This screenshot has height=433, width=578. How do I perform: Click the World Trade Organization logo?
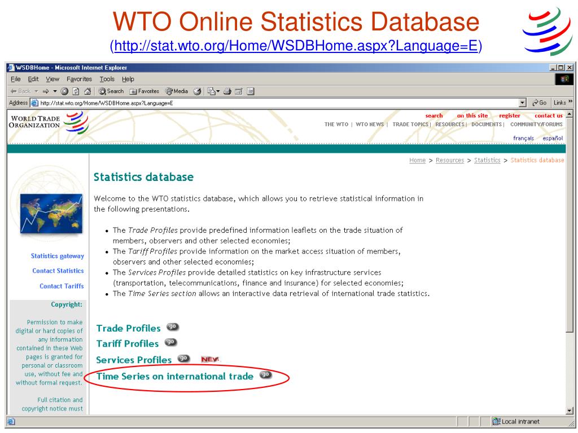coord(49,122)
